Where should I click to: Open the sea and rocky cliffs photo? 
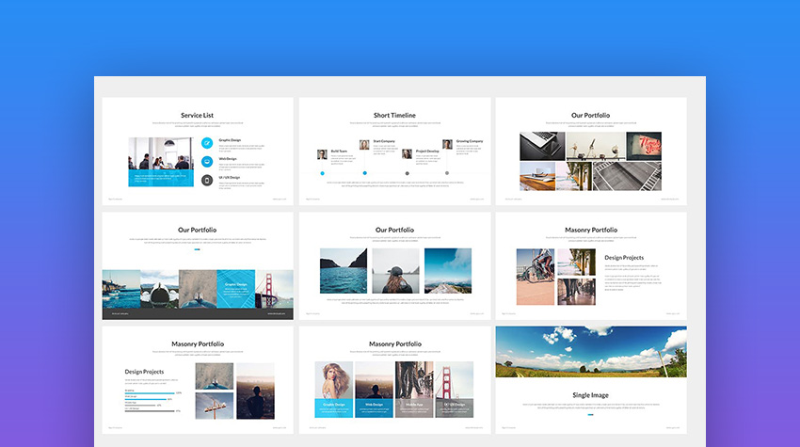[344, 271]
